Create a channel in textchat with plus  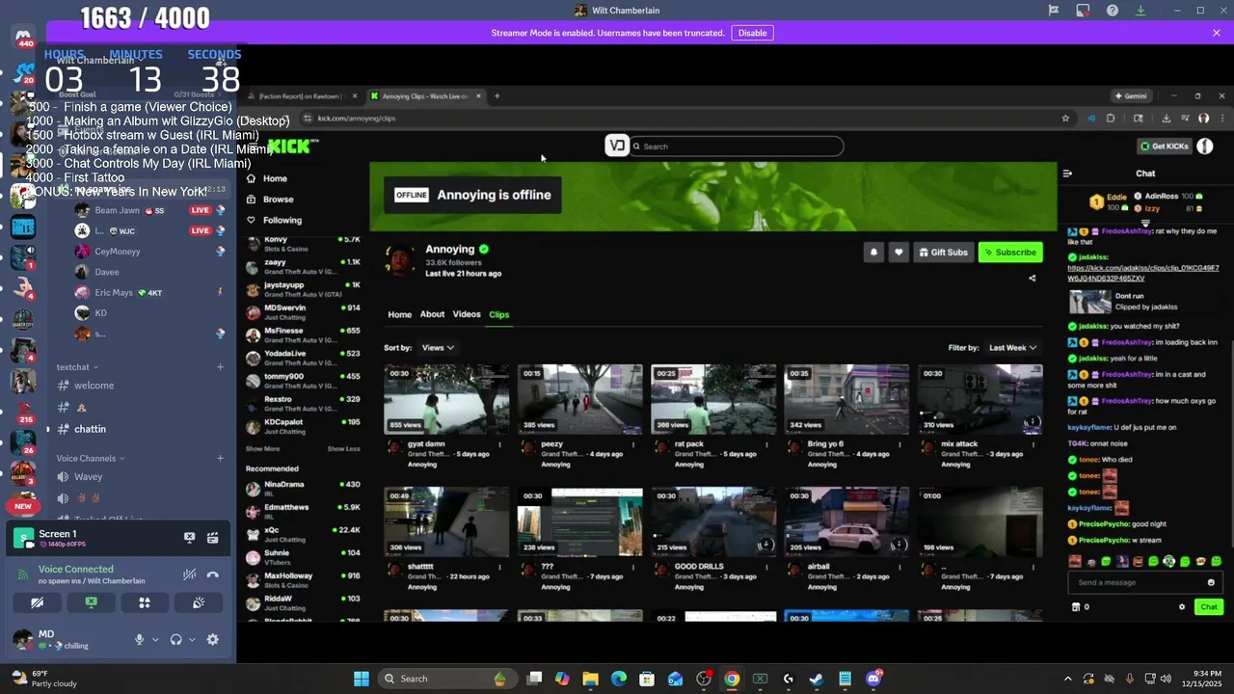click(x=220, y=367)
